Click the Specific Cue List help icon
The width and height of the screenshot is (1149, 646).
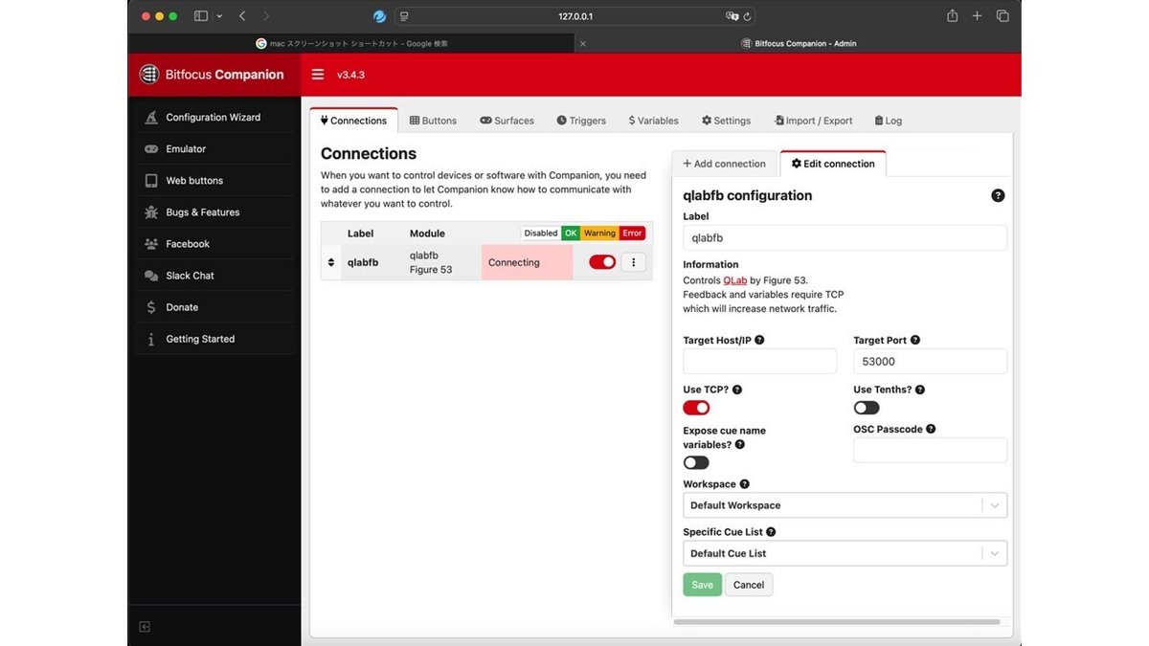771,532
